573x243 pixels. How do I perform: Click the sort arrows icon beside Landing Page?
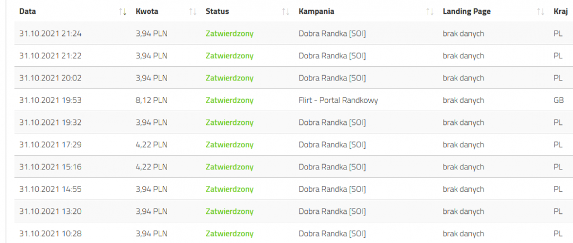point(541,11)
